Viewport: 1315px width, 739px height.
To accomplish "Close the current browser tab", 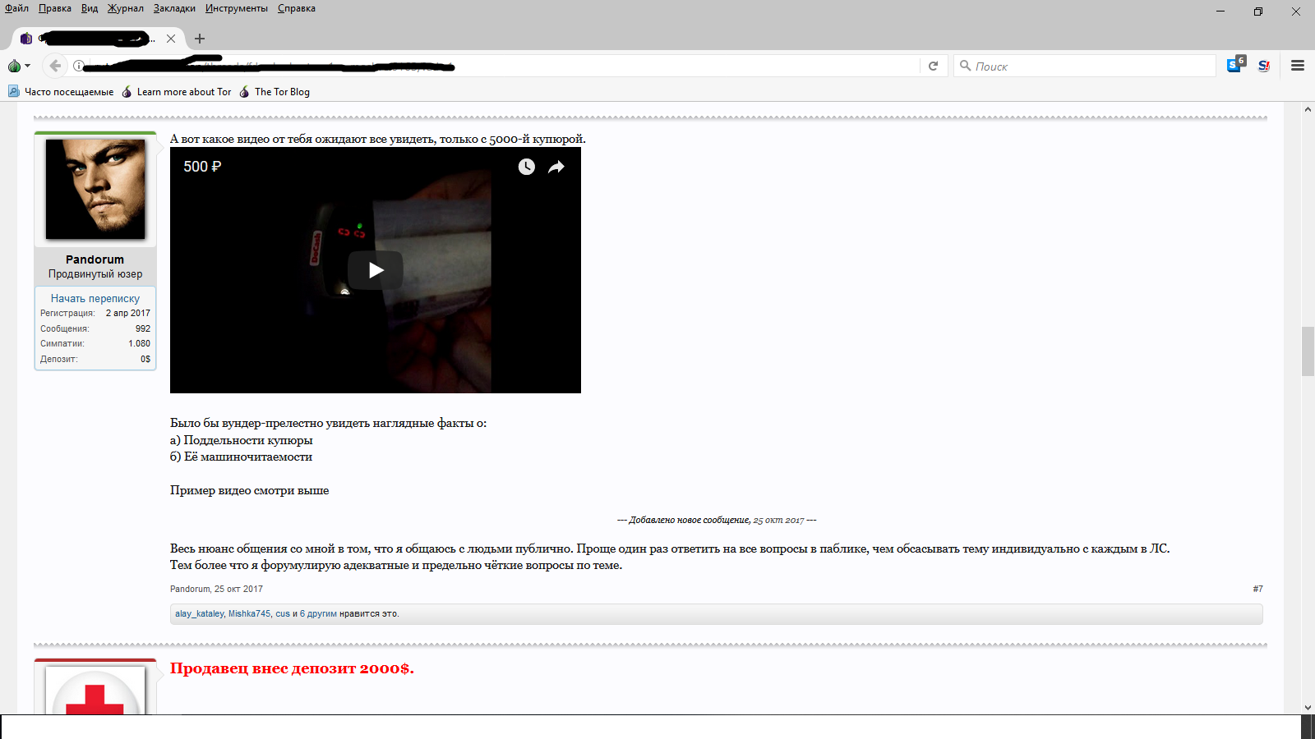I will click(171, 39).
